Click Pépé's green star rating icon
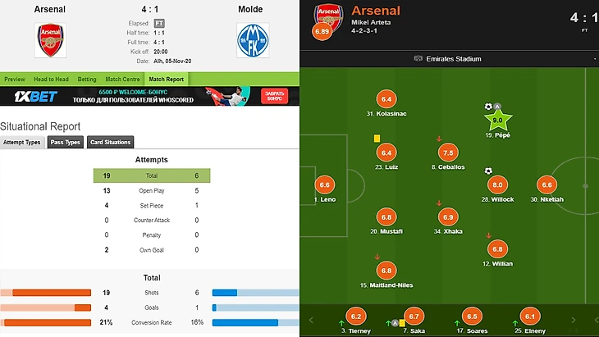Image resolution: width=599 pixels, height=337 pixels. point(497,121)
